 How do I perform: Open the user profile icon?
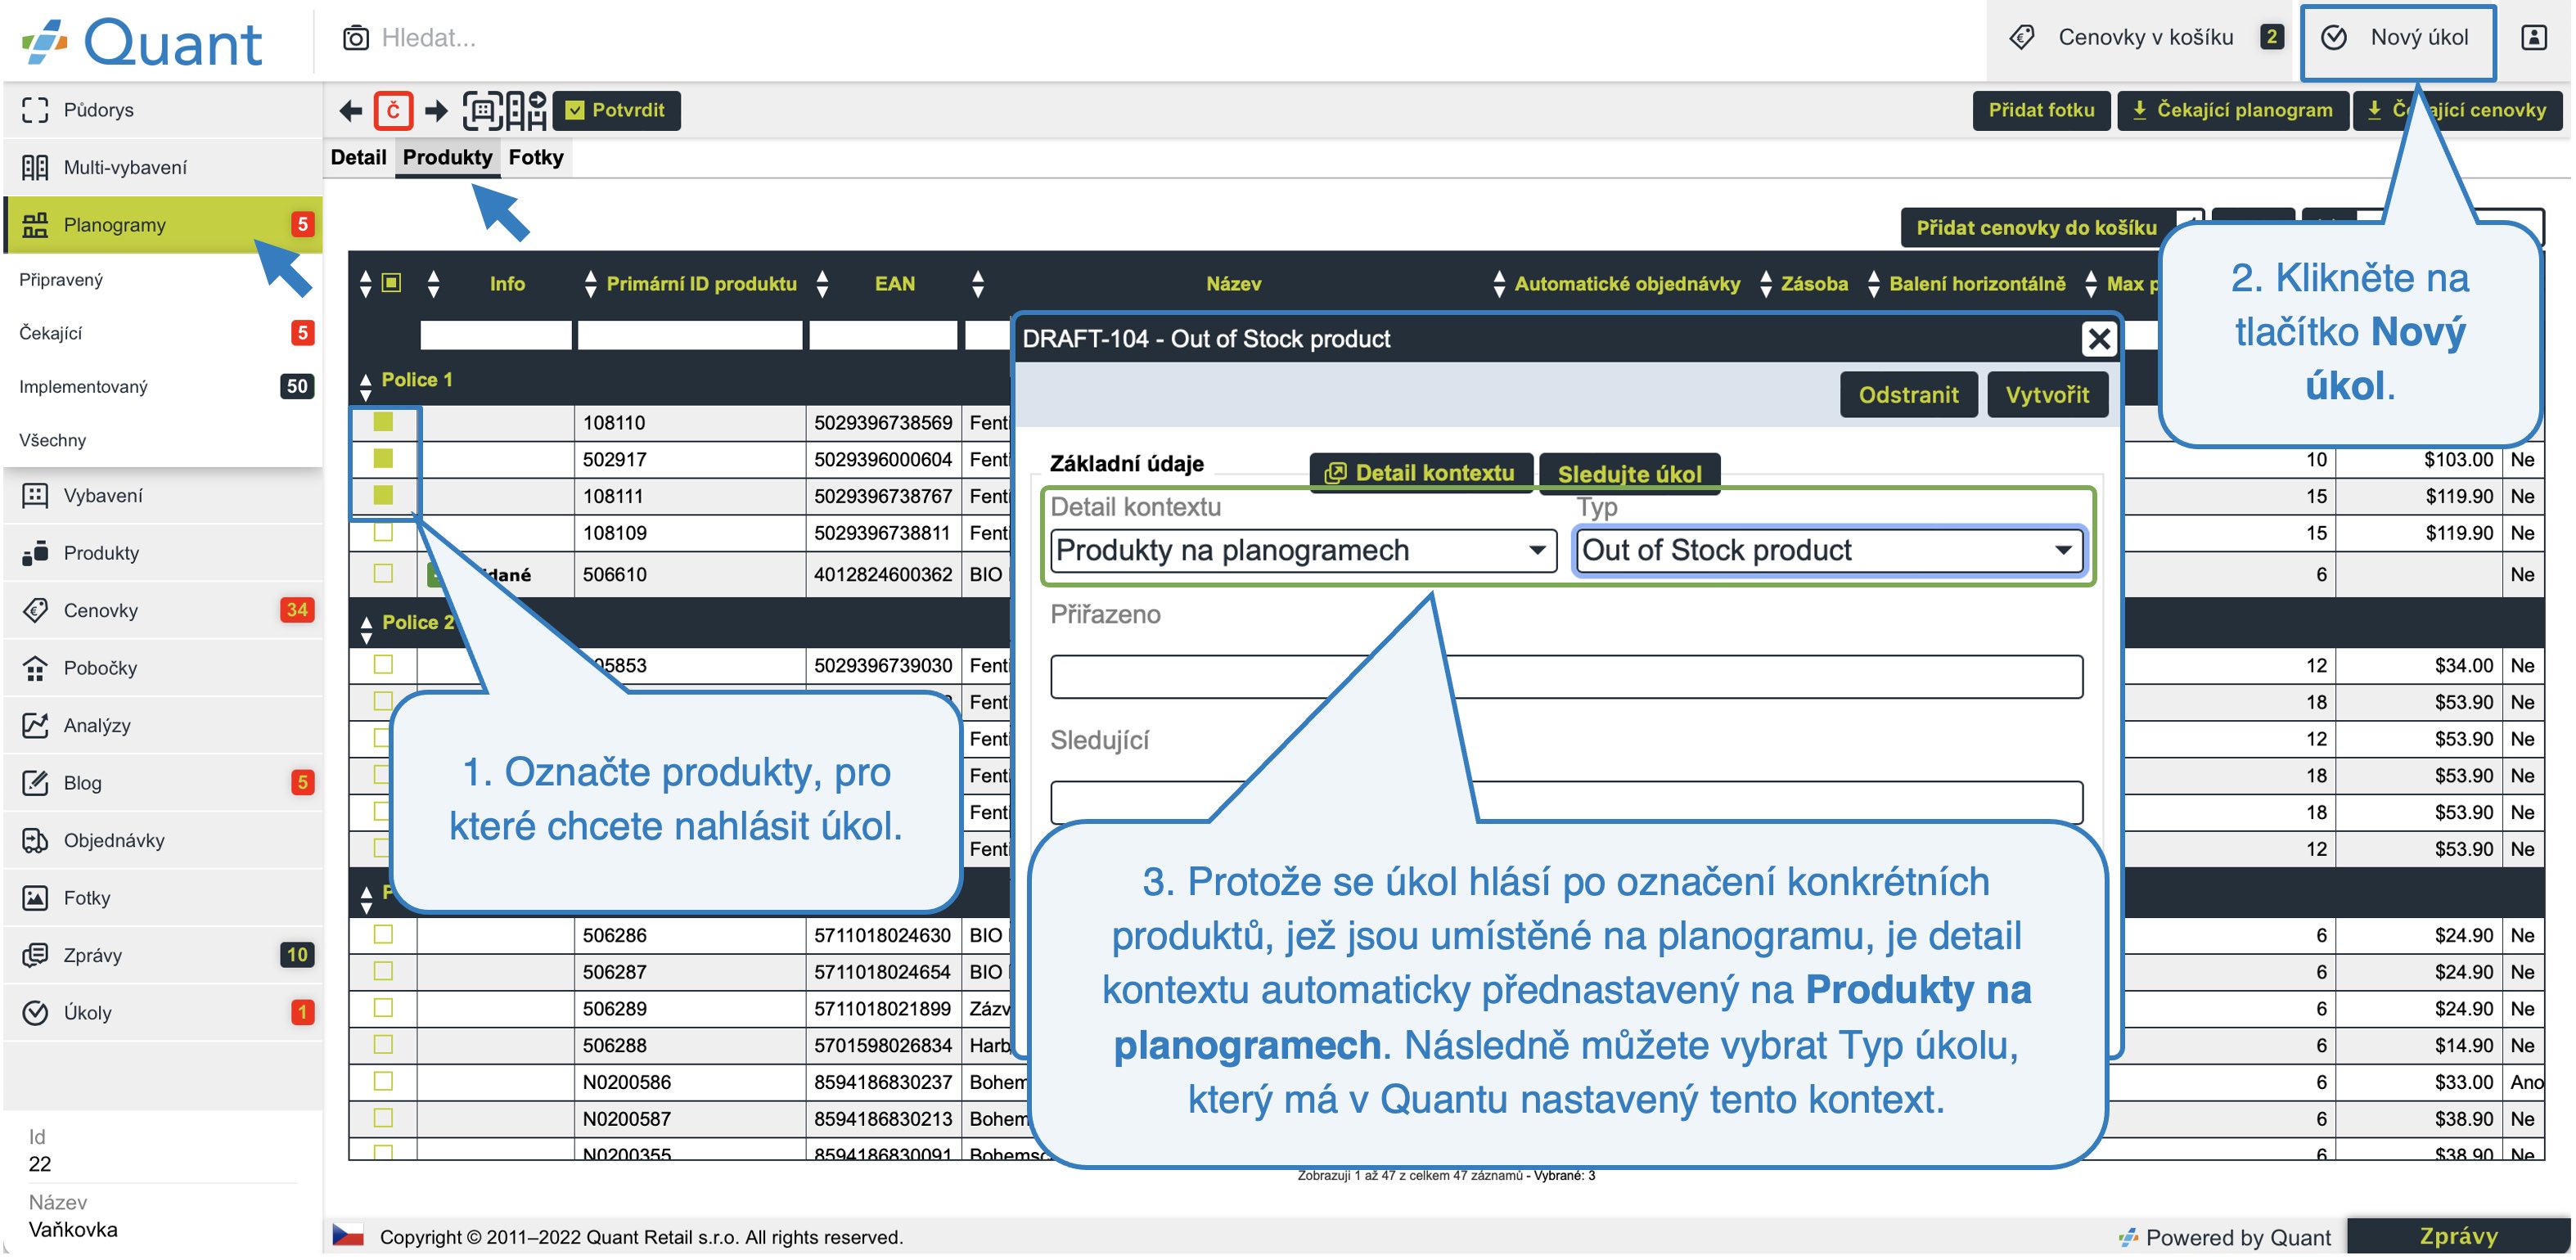pos(2533,38)
